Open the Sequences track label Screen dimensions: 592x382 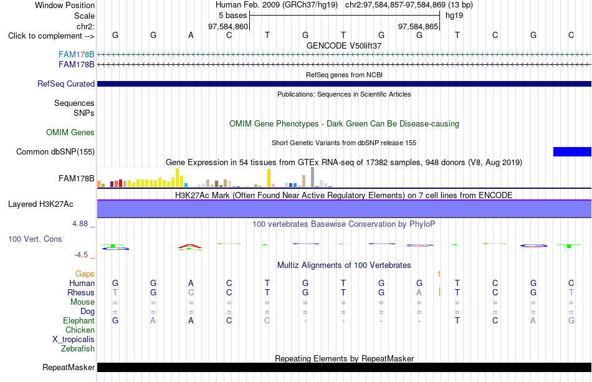coord(74,103)
